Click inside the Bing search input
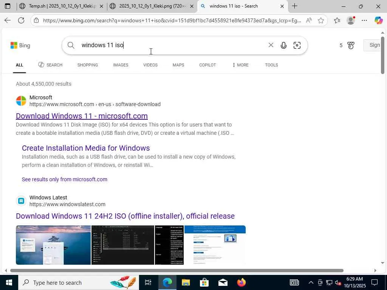Image resolution: width=387 pixels, height=290 pixels. tap(173, 45)
